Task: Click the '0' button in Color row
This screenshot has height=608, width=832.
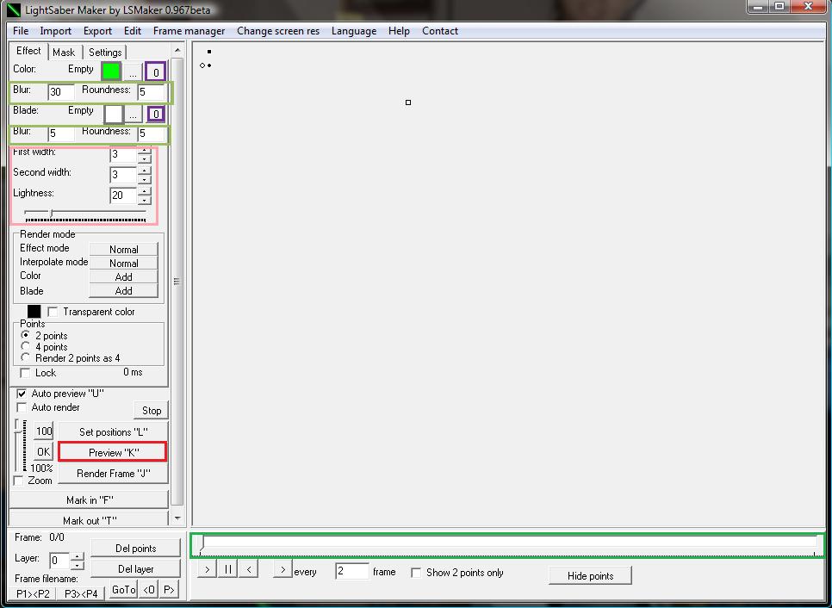Action: 156,72
